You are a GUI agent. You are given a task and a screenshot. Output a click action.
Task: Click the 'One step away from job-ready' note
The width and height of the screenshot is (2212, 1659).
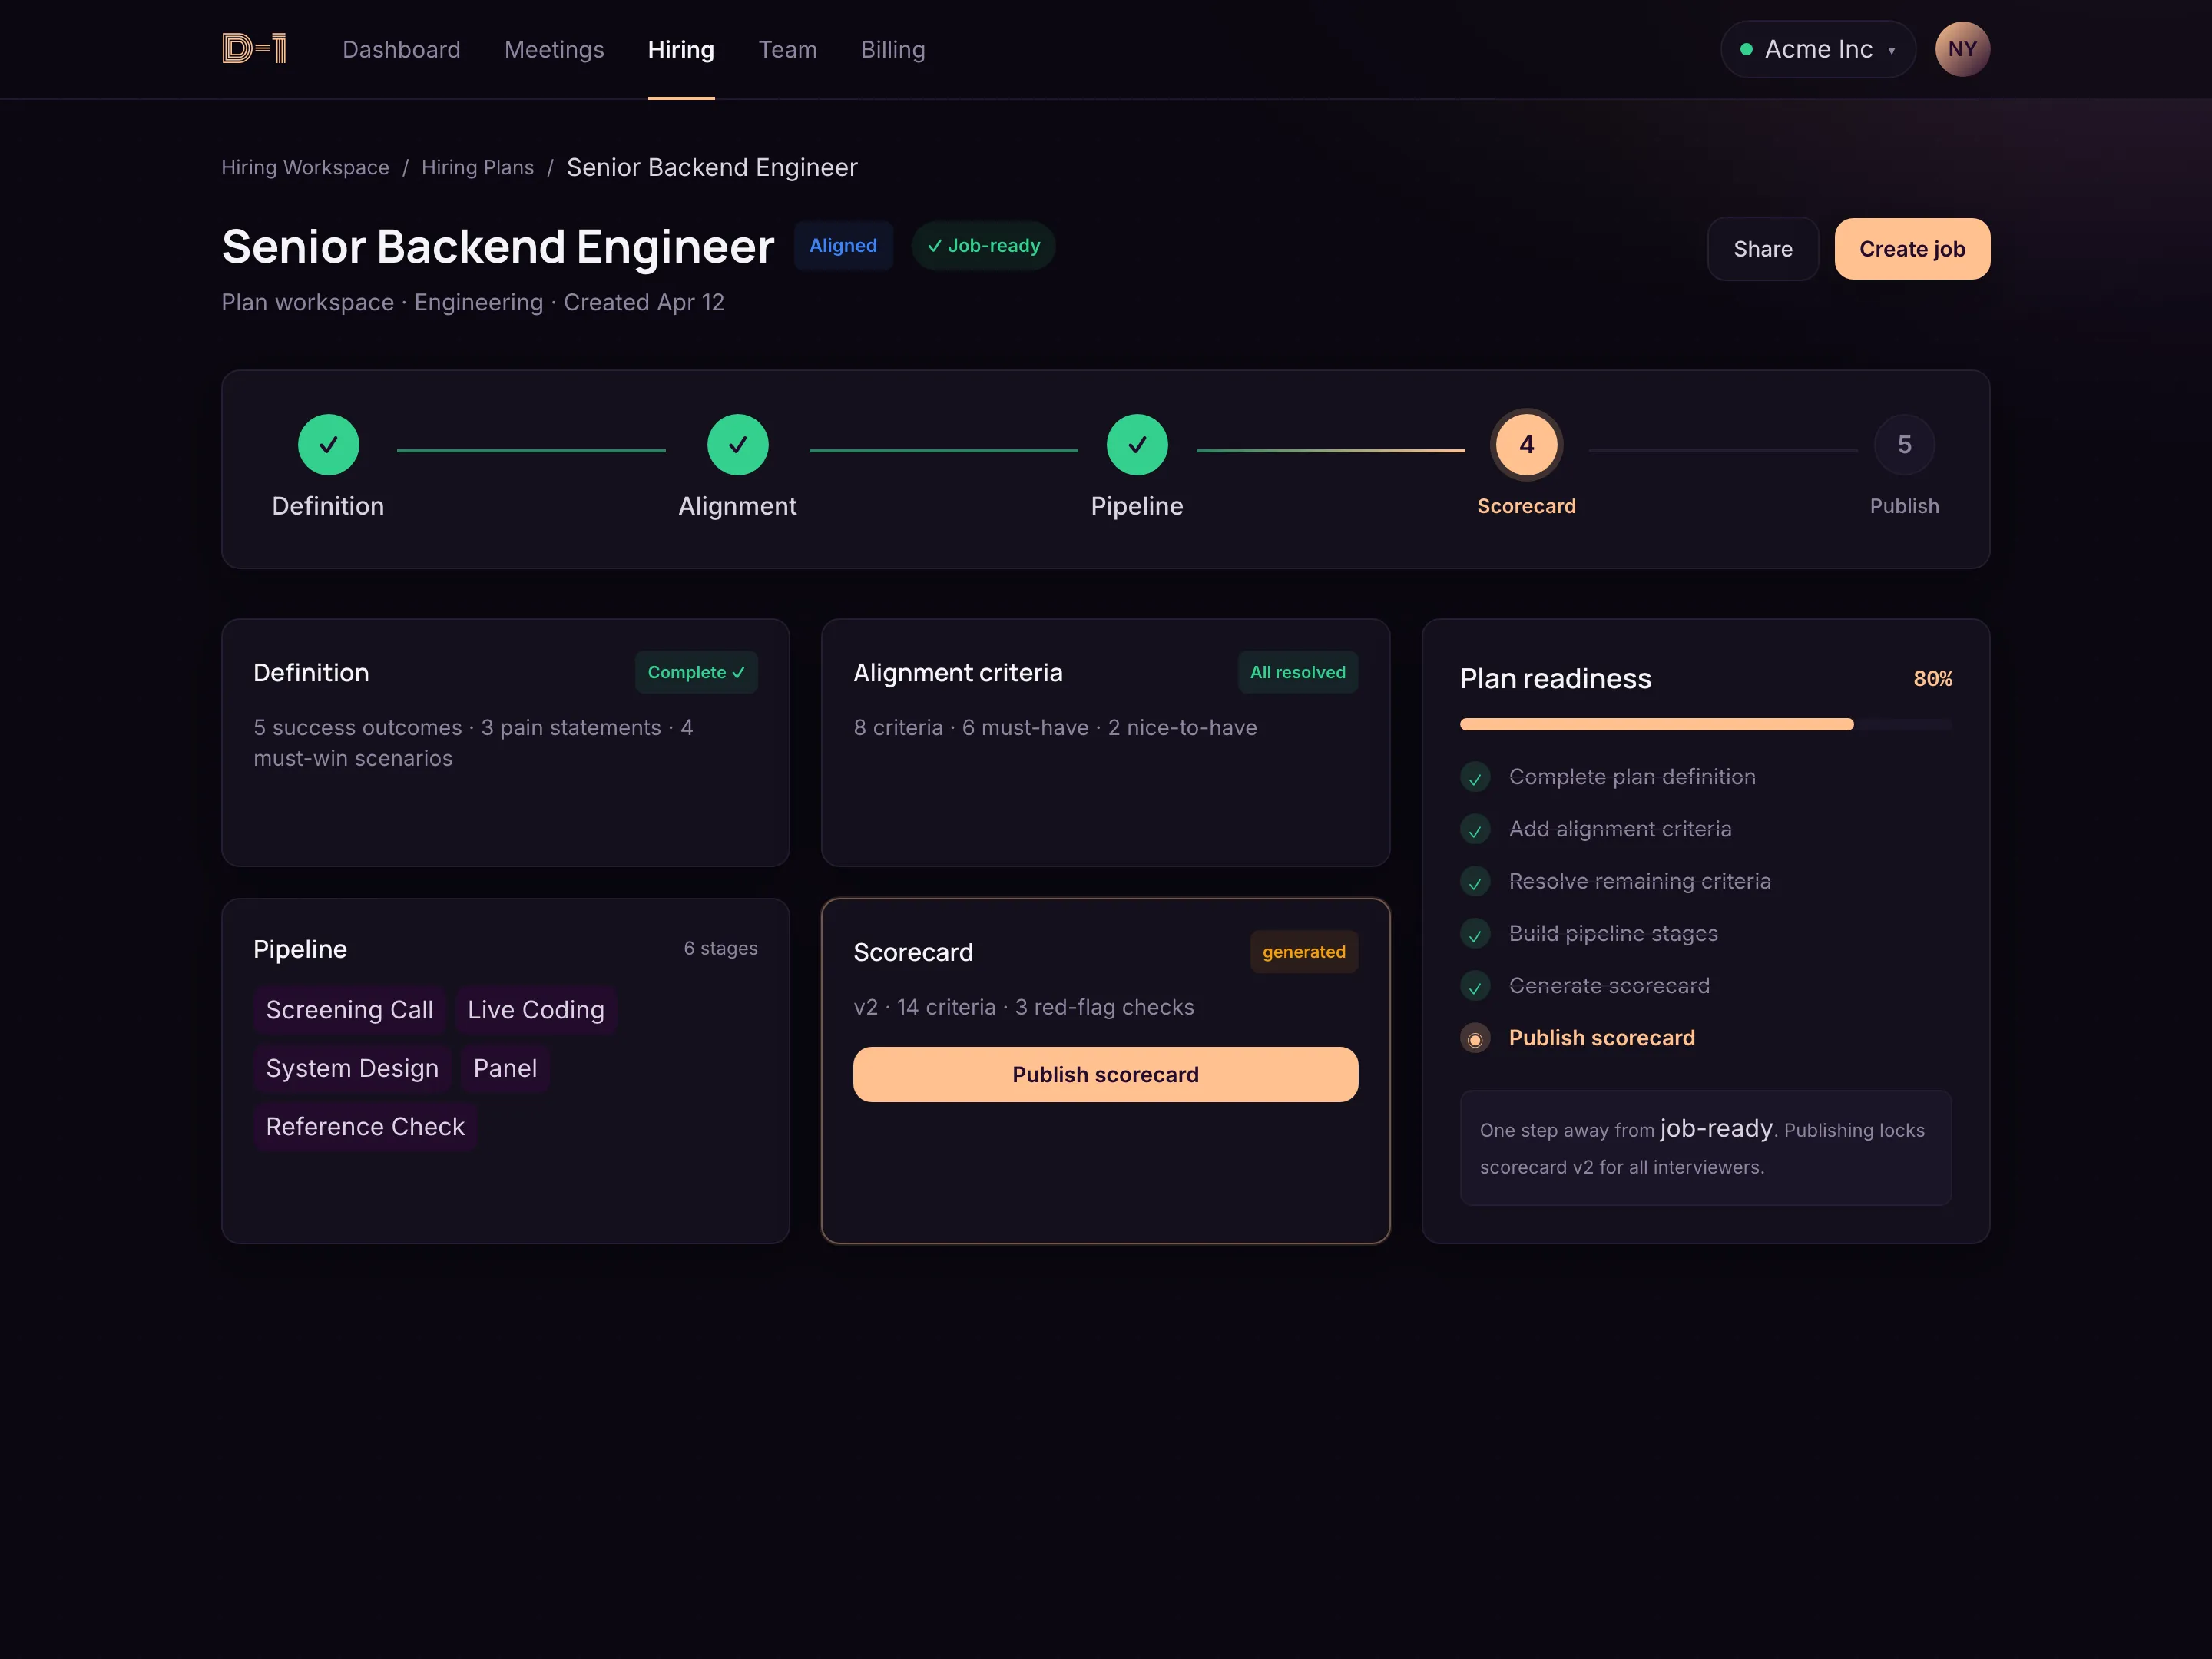click(x=1704, y=1147)
